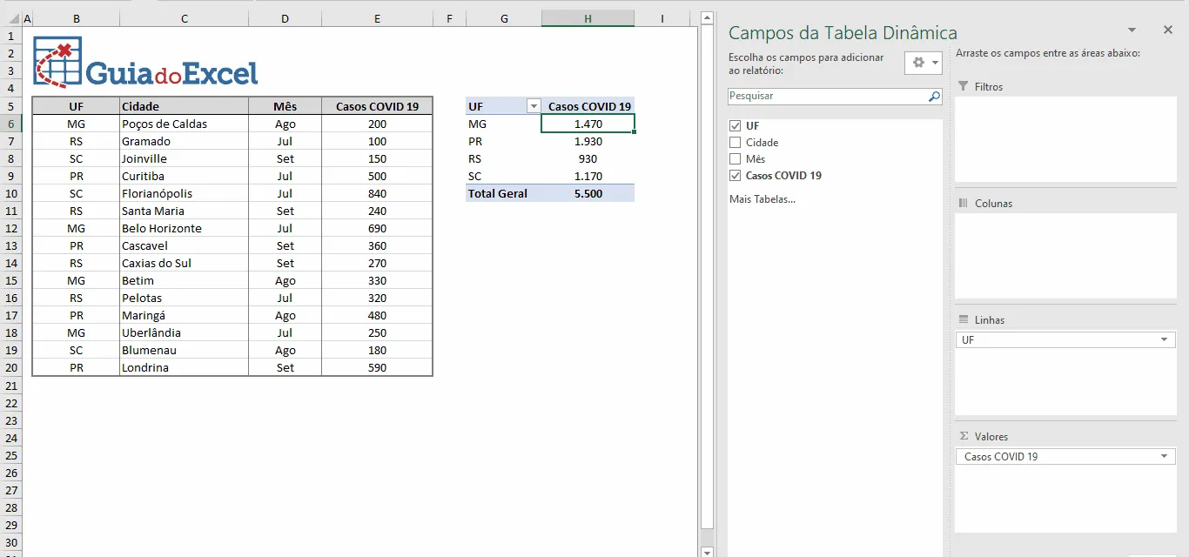Uncheck the Casos COVID 19 field checkbox
The image size is (1189, 557).
pyautogui.click(x=736, y=176)
